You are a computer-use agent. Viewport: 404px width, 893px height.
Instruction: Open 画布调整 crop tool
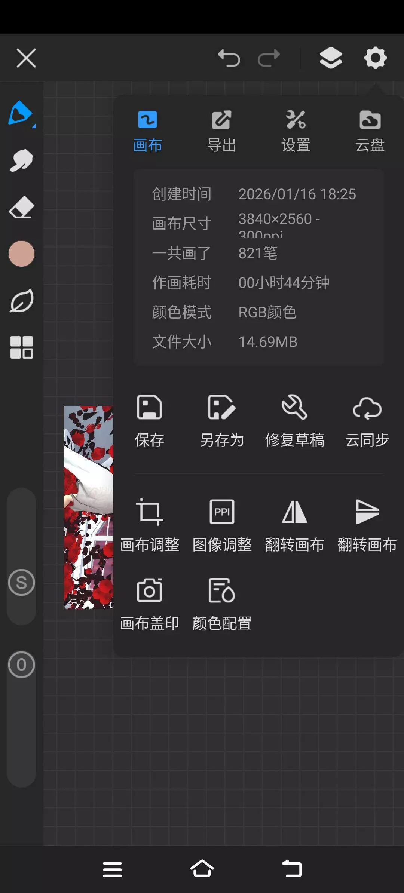click(150, 525)
